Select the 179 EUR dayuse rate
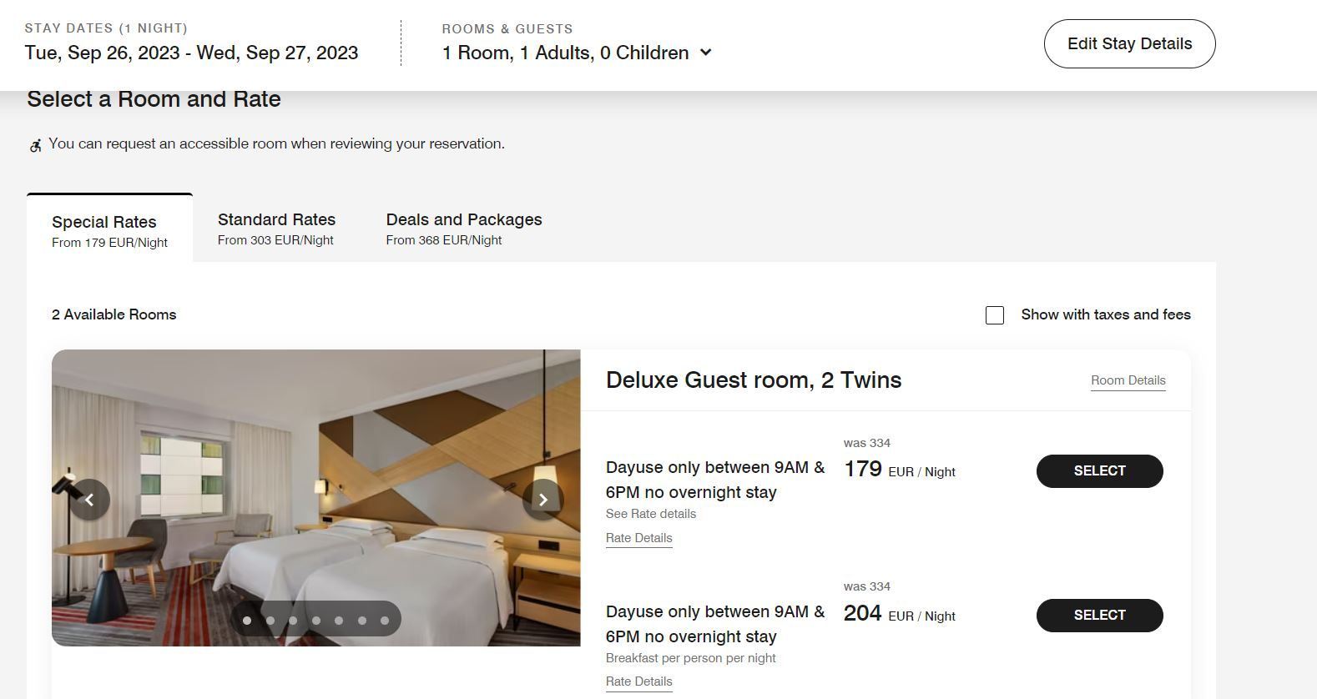Image resolution: width=1317 pixels, height=699 pixels. coord(1099,470)
